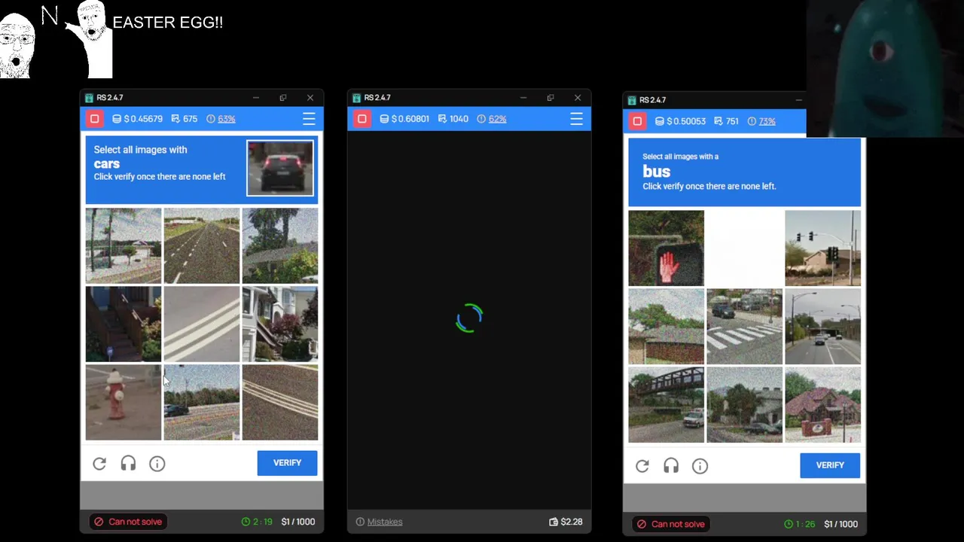The height and width of the screenshot is (542, 964).
Task: Open 73% accuracy link in right window
Action: tap(767, 121)
